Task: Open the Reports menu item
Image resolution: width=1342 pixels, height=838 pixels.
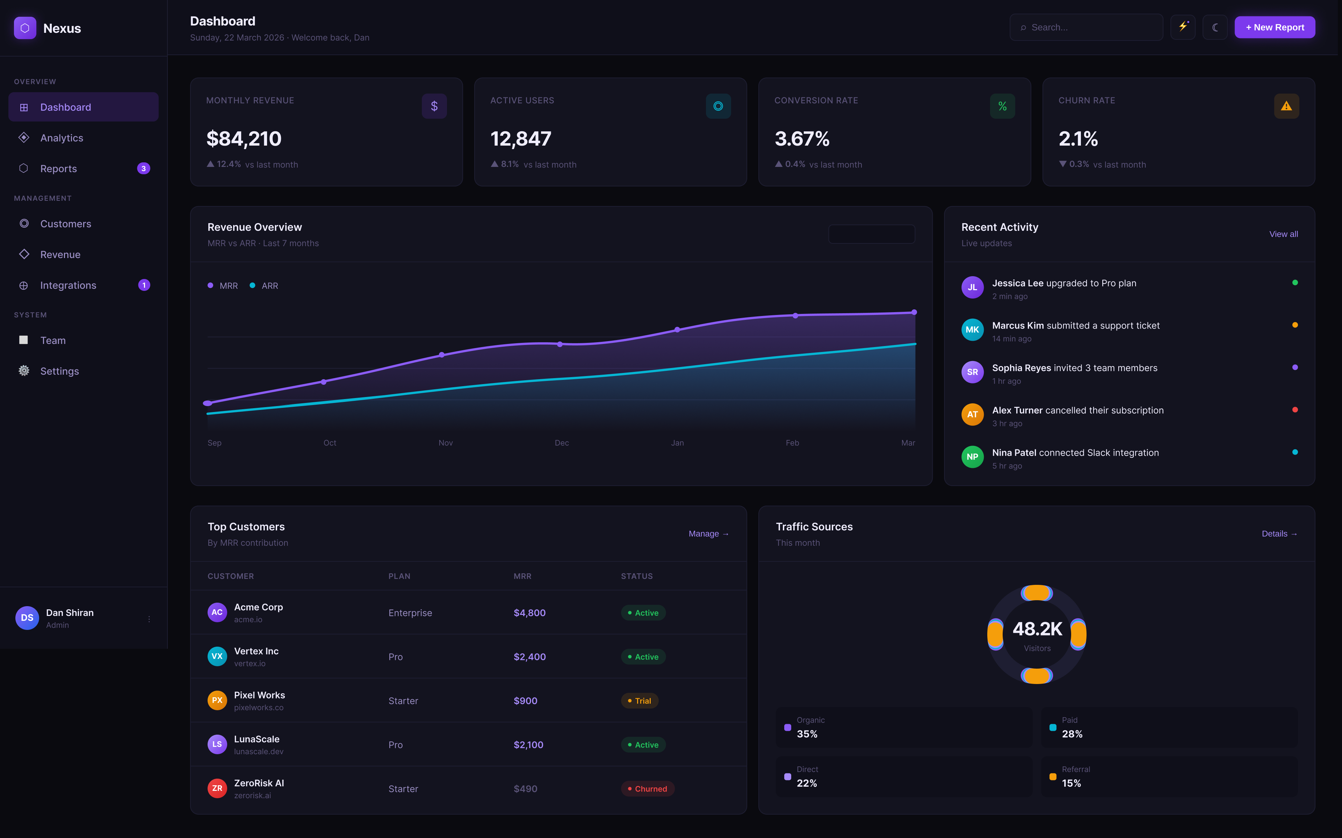Action: pyautogui.click(x=58, y=169)
